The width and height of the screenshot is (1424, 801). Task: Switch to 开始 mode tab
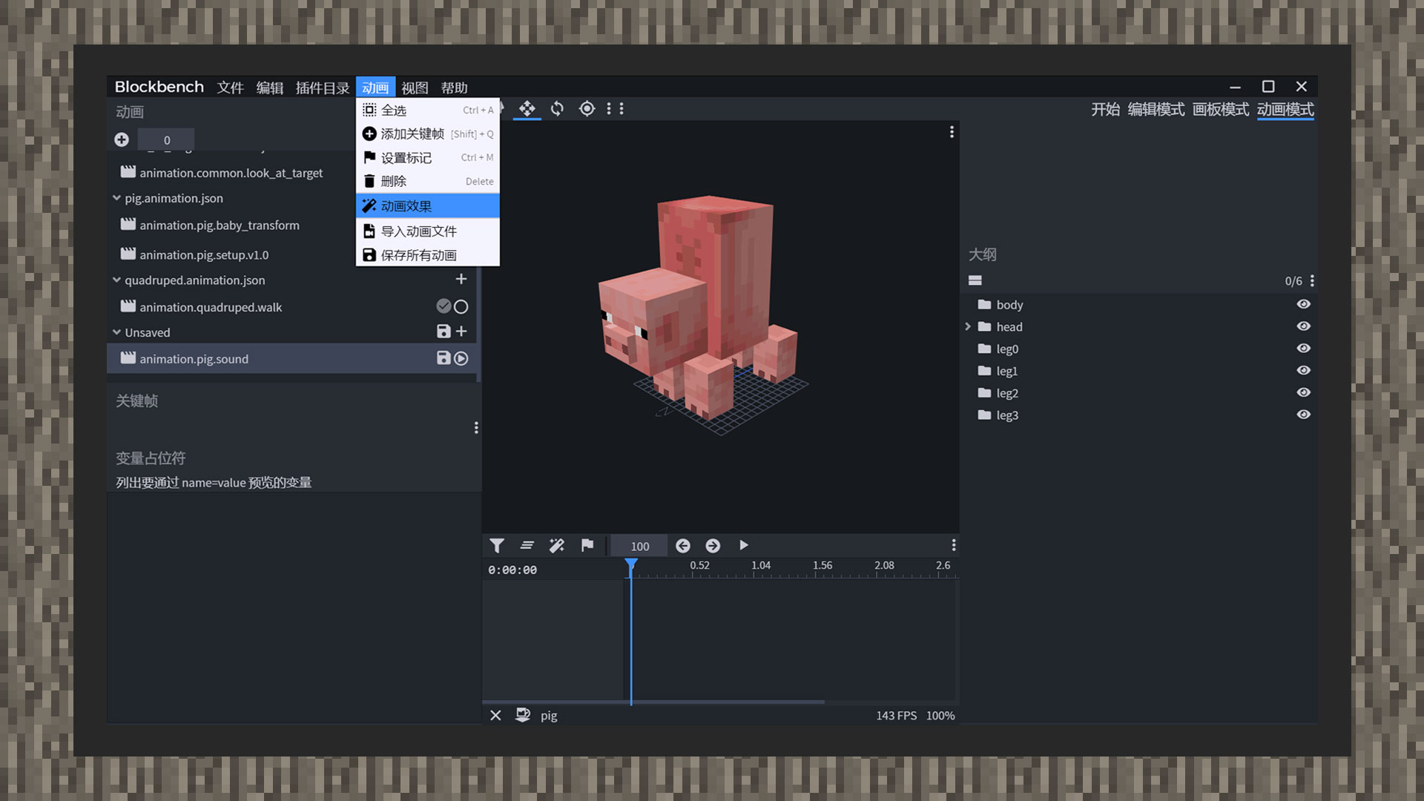click(x=1105, y=110)
